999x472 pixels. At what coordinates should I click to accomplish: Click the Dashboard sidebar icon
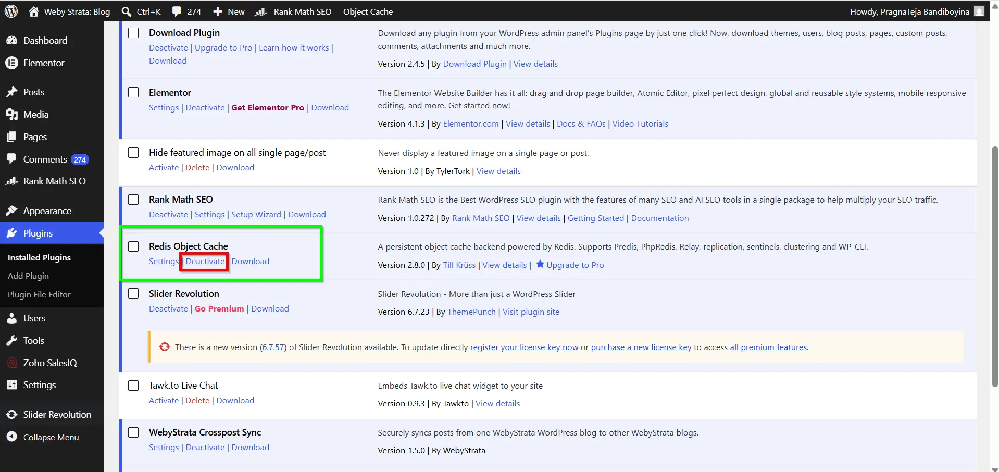coord(11,40)
